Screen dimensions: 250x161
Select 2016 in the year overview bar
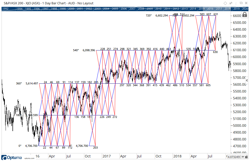click(210, 9)
